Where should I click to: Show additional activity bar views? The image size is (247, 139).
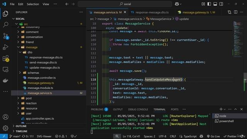(x=5, y=91)
